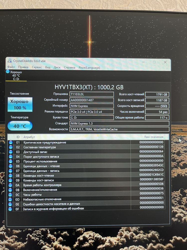Click the Прошивка field T1103L0L
187x250 pixels.
pos(92,94)
